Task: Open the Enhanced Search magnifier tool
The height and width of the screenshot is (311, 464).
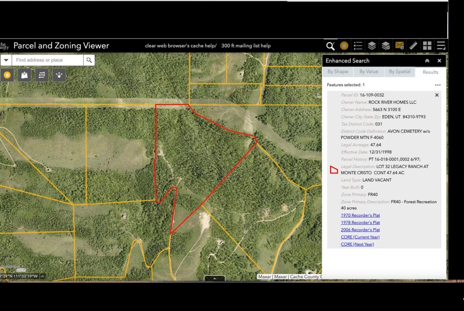Action: pyautogui.click(x=330, y=46)
